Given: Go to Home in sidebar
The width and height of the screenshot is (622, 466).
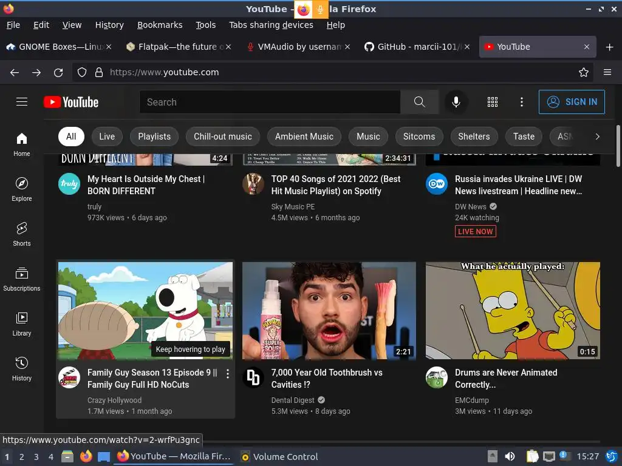Looking at the screenshot, I should pyautogui.click(x=22, y=145).
